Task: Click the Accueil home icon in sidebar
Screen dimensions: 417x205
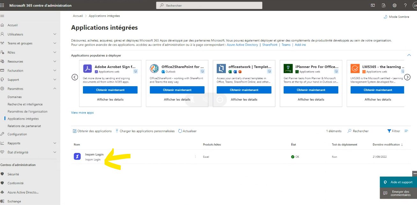Action: pyautogui.click(x=2, y=25)
